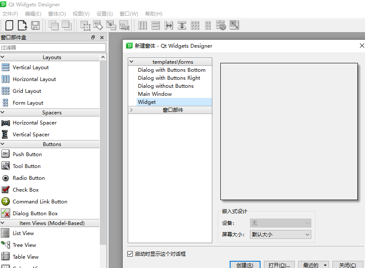Pick Grid Layout from the widget box

(x=50, y=91)
